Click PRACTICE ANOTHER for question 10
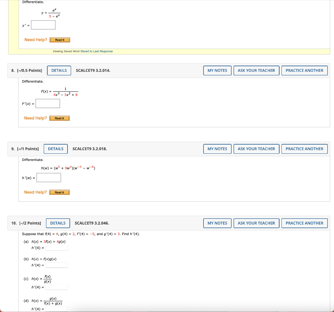The height and width of the screenshot is (312, 334). pyautogui.click(x=304, y=223)
